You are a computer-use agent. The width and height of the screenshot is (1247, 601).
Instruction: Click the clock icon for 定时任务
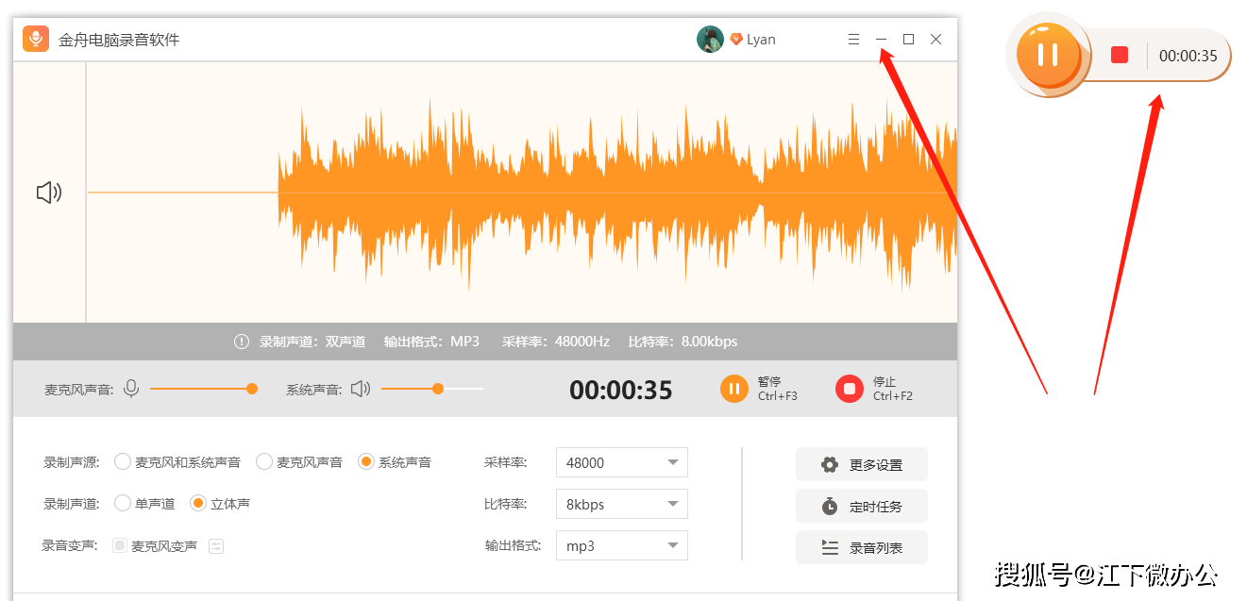tap(829, 506)
